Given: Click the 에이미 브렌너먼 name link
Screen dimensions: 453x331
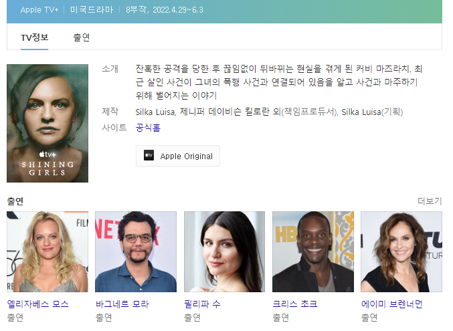Looking at the screenshot, I should [391, 304].
